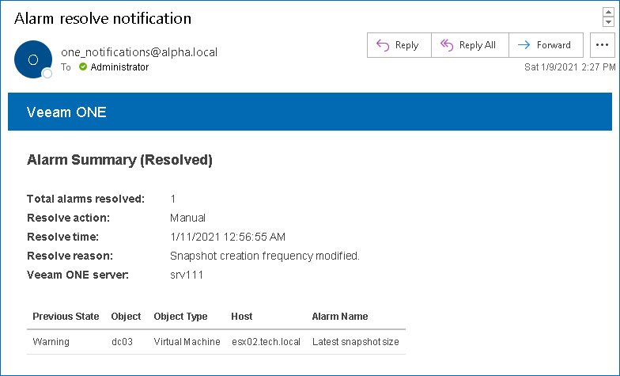The image size is (620, 376).
Task: Click Administrator's green availability icon
Action: coord(83,67)
